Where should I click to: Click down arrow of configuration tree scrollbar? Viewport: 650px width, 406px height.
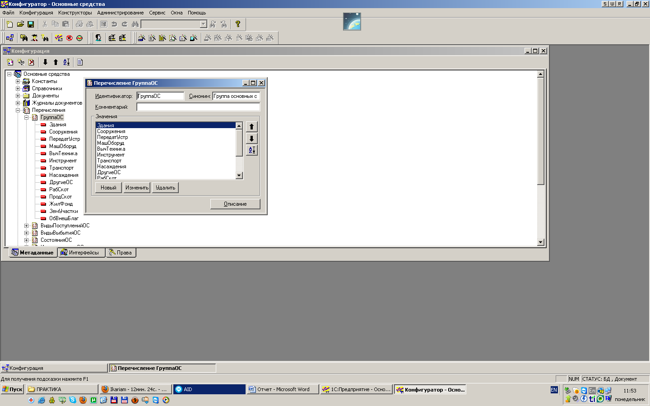coord(541,242)
